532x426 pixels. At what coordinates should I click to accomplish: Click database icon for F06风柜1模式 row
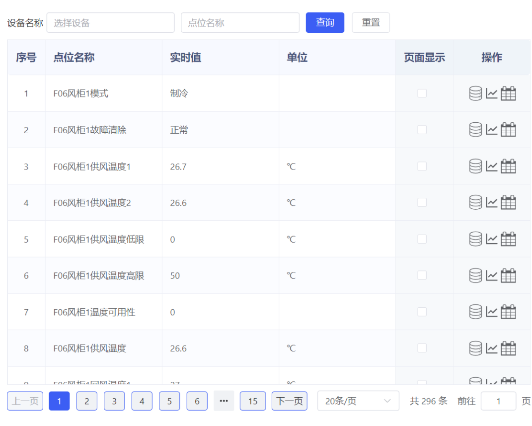tap(475, 93)
